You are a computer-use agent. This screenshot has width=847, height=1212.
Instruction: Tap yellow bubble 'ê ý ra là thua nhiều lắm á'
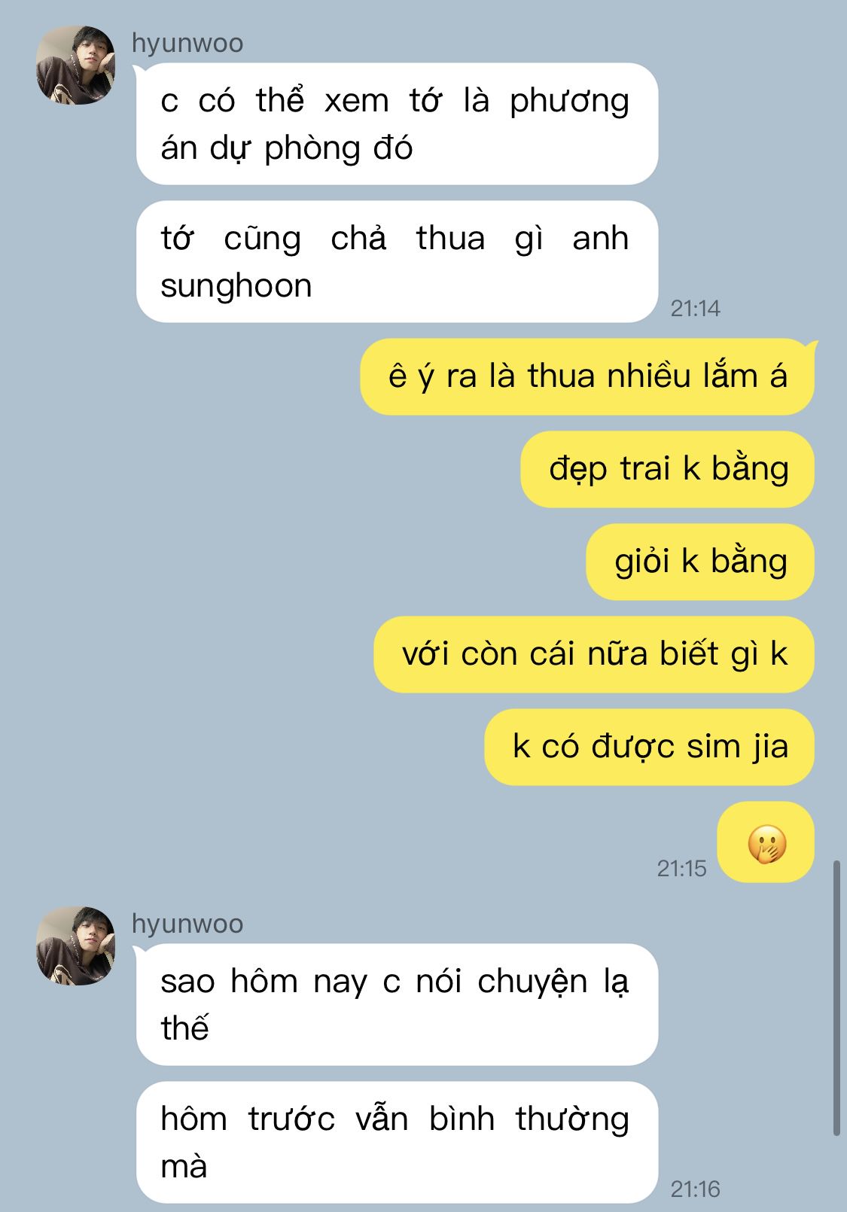tap(588, 376)
